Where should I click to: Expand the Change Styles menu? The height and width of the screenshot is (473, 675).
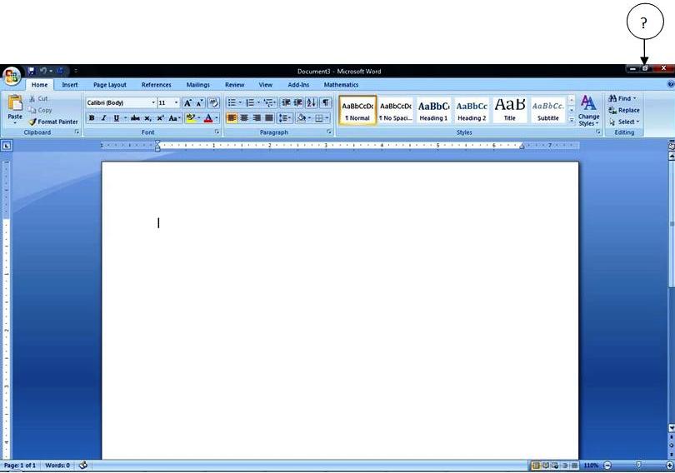click(x=588, y=112)
